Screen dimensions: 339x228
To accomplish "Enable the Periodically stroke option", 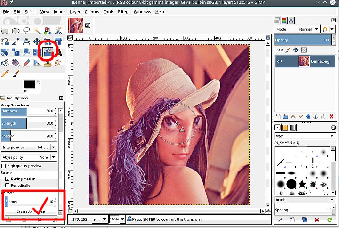I will click(x=8, y=186).
